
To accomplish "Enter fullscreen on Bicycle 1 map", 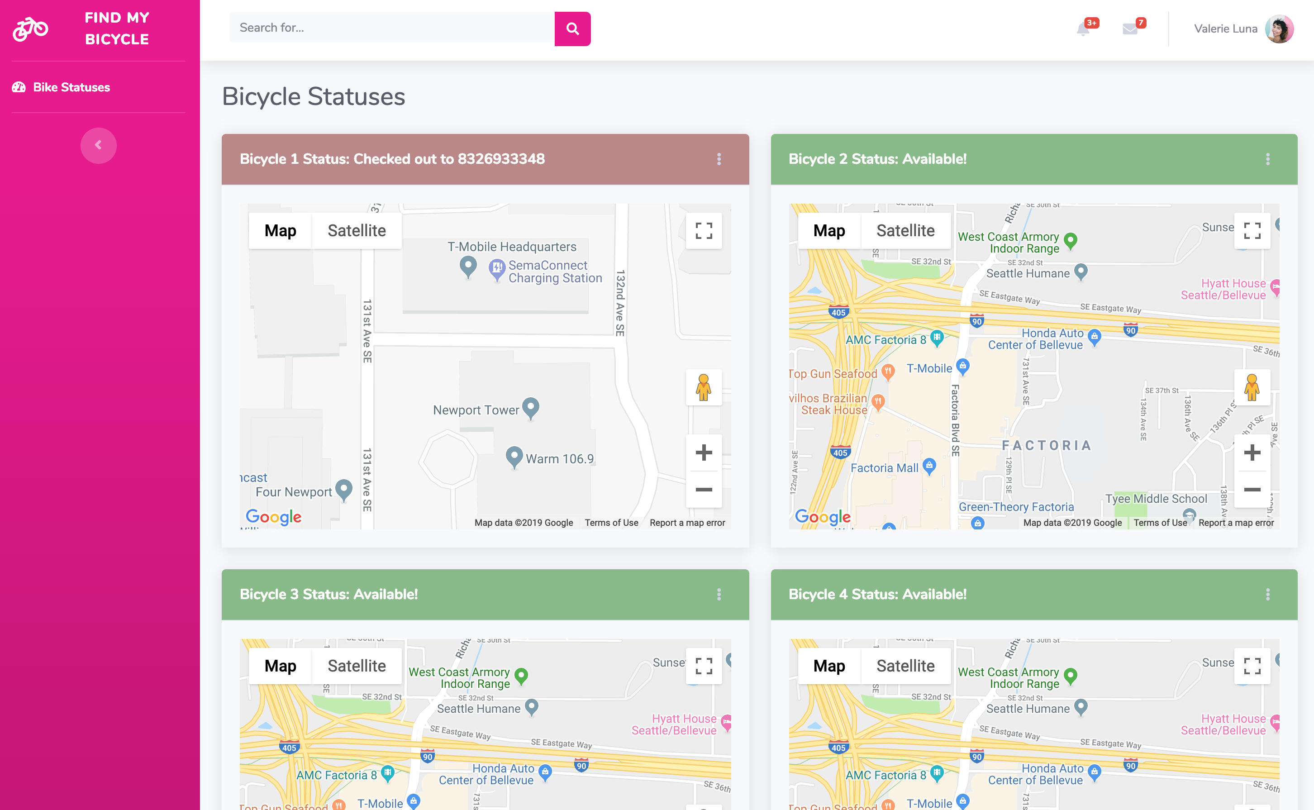I will [703, 231].
